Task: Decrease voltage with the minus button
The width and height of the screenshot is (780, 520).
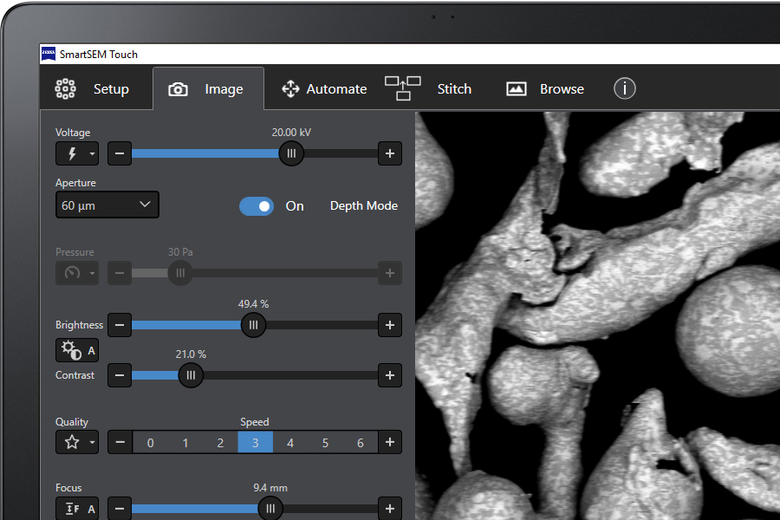Action: pyautogui.click(x=120, y=153)
